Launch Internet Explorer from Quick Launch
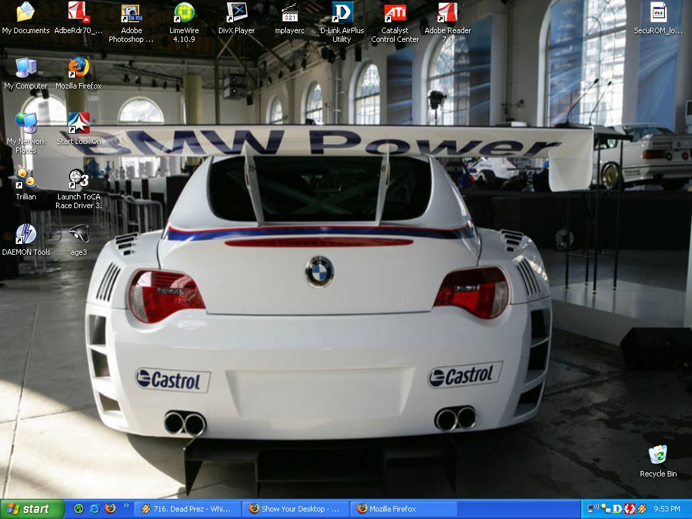 coord(94,509)
